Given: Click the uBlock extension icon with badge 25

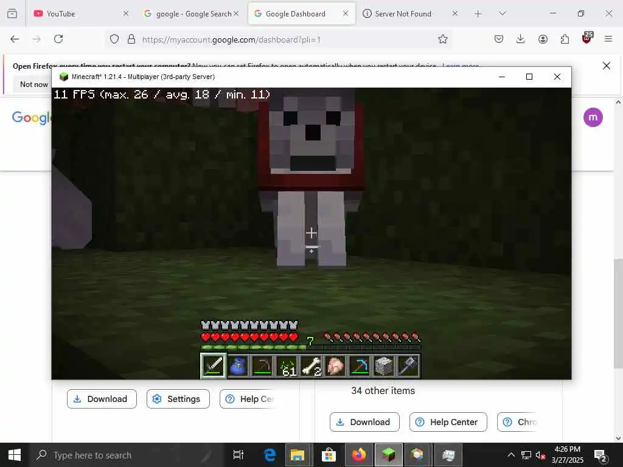Looking at the screenshot, I should (x=587, y=38).
